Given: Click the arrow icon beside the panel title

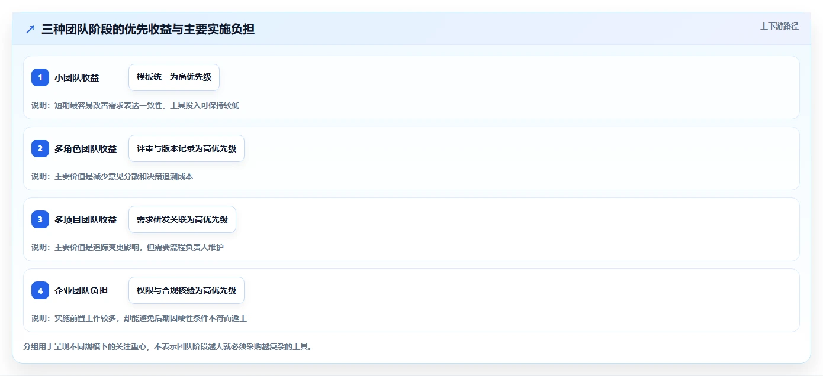Looking at the screenshot, I should (30, 30).
